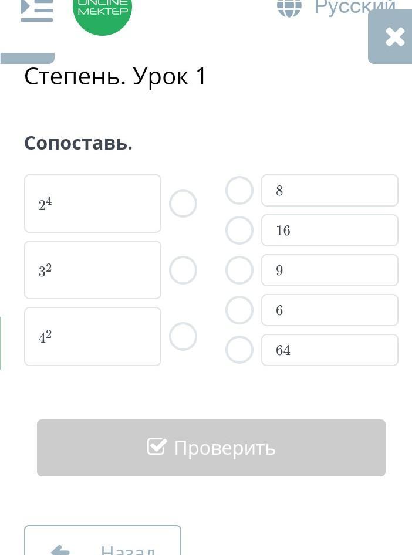412x555 pixels.
Task: Open the hamburger sidebar menu icon
Action: click(36, 10)
